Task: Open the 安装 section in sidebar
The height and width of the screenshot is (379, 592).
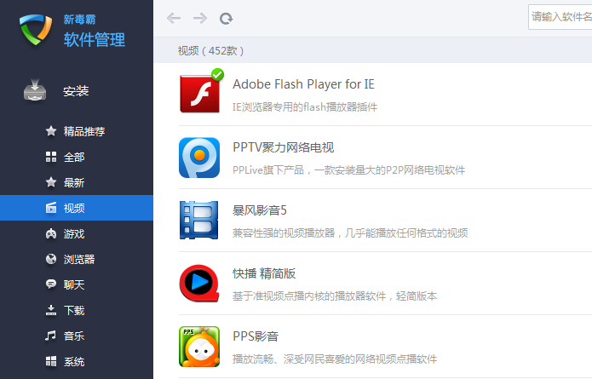Action: 75,91
